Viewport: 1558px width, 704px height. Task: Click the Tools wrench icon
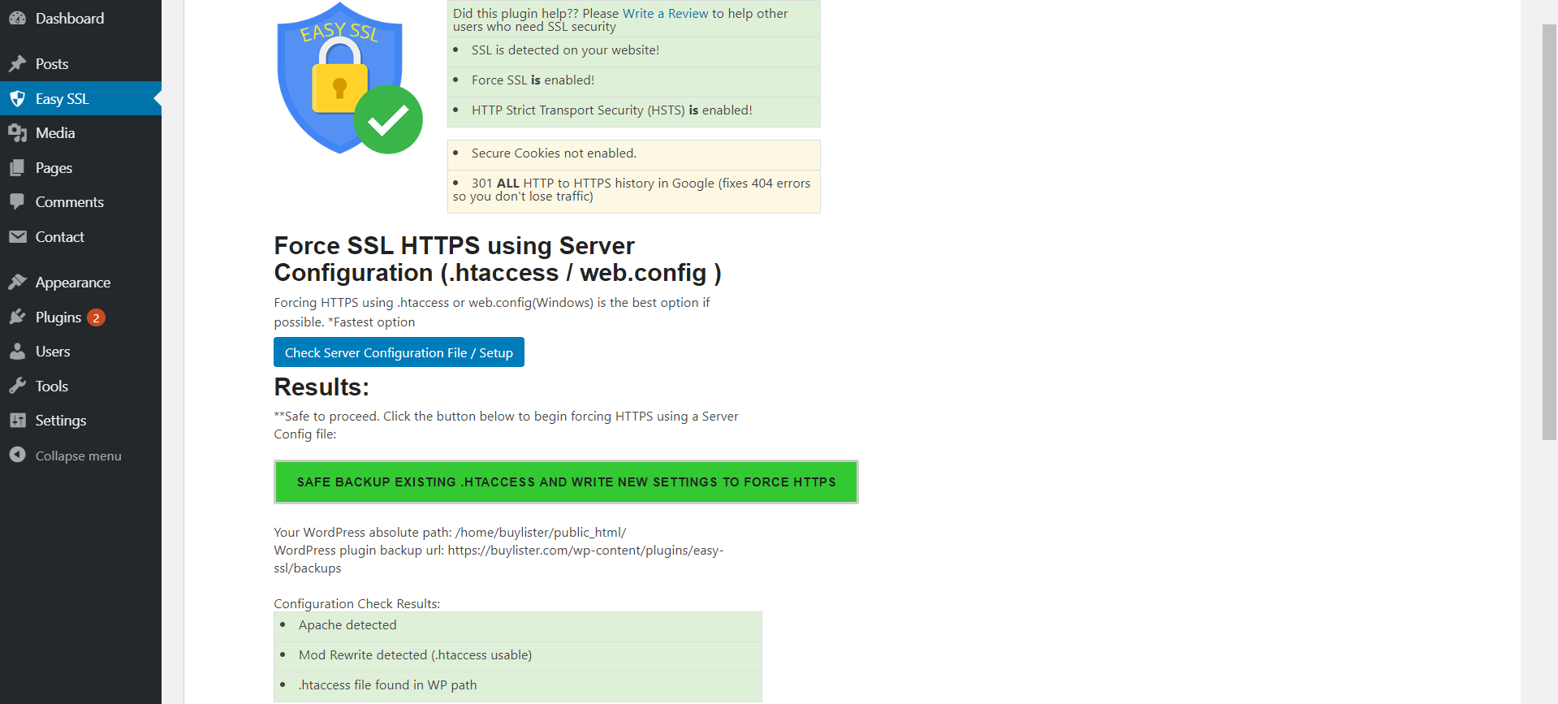click(x=18, y=386)
